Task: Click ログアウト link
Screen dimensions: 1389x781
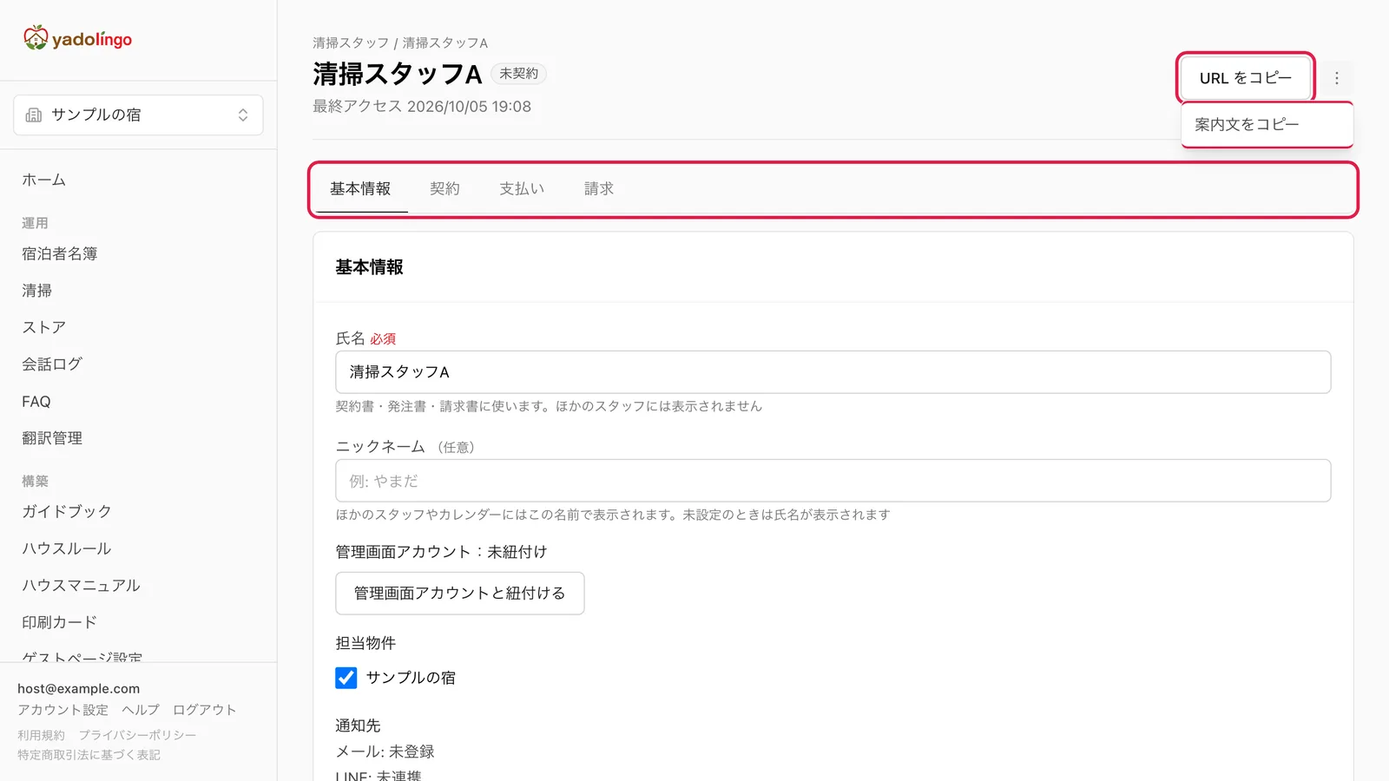Action: click(205, 710)
